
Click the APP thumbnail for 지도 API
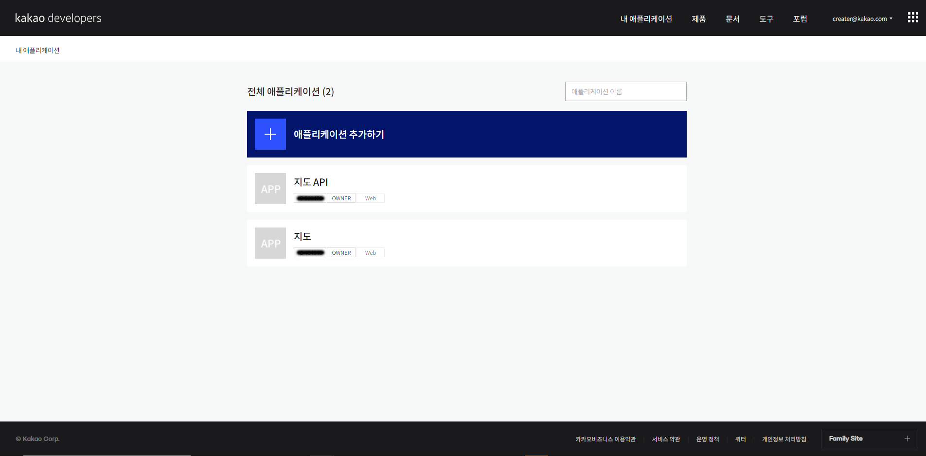click(270, 189)
